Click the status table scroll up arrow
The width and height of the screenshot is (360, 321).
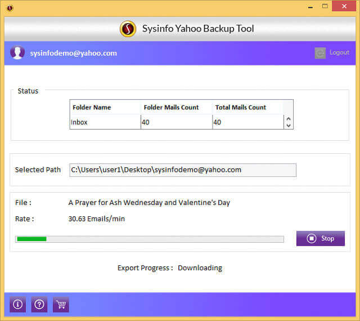click(289, 119)
